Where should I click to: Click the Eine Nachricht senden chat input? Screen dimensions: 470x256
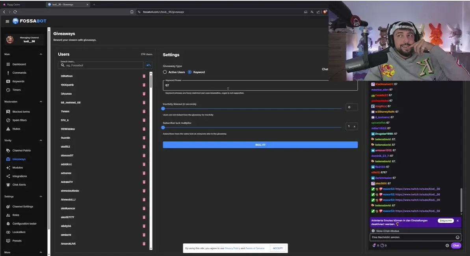[x=413, y=237]
